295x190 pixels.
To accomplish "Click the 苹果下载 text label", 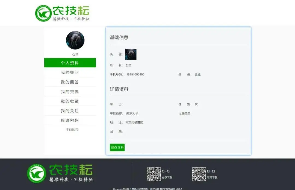I will click(x=213, y=177).
